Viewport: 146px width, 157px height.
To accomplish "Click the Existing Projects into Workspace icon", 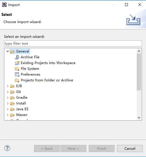I will (17, 63).
